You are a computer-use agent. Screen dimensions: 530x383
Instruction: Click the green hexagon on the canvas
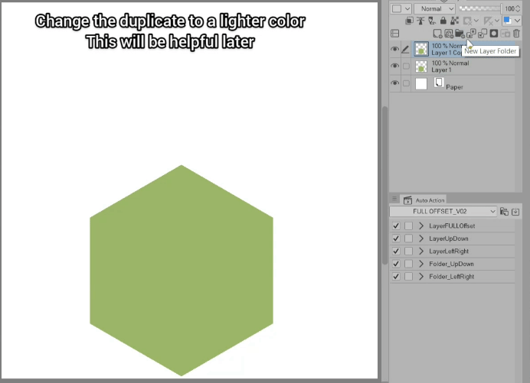click(182, 271)
